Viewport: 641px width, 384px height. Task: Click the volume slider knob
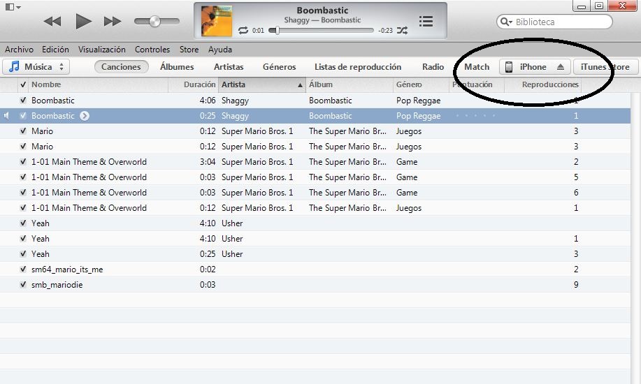tap(154, 21)
